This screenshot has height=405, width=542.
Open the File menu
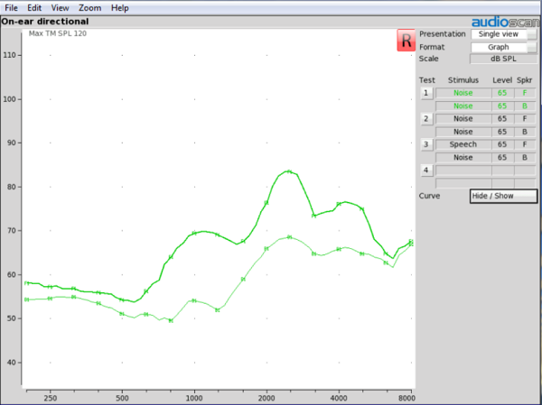coord(11,7)
